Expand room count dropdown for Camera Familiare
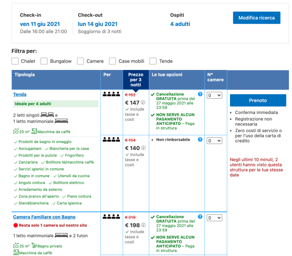This screenshot has width=292, height=256. click(x=214, y=218)
